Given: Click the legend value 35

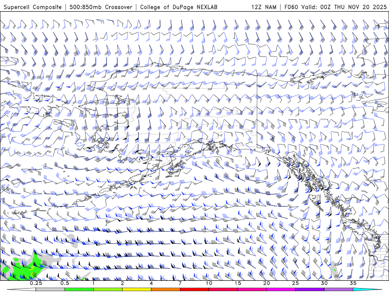Looking at the screenshot, I should pos(353,283).
